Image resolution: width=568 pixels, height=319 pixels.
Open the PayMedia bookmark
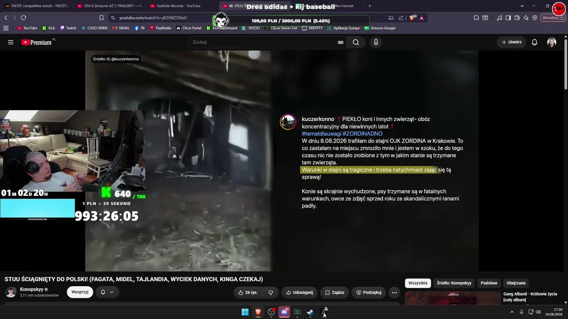coord(161,28)
